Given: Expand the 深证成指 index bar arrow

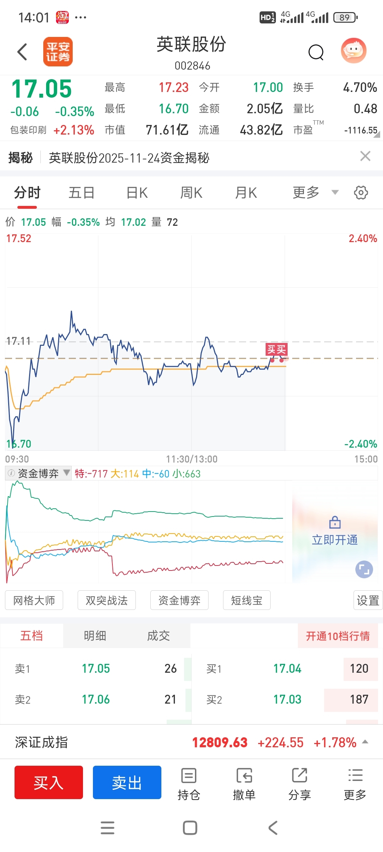Looking at the screenshot, I should click(x=365, y=742).
